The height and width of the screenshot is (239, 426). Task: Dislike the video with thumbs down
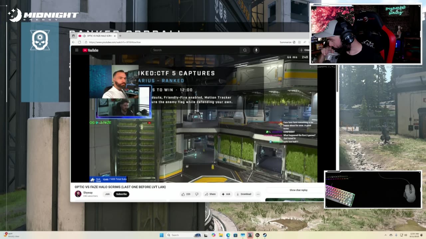tap(197, 194)
